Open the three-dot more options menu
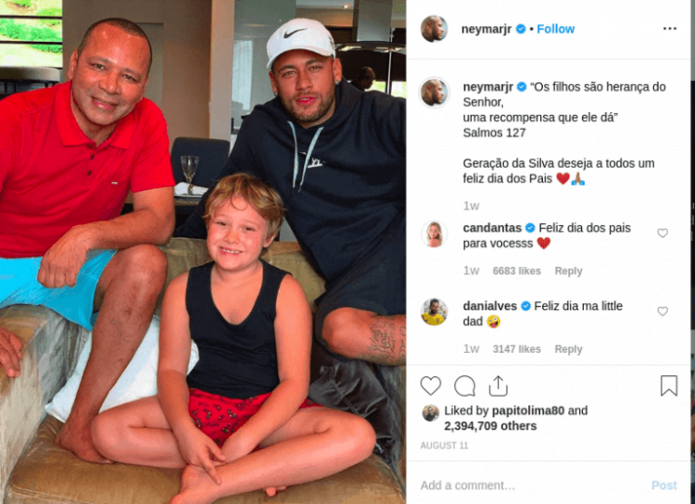 point(670,29)
